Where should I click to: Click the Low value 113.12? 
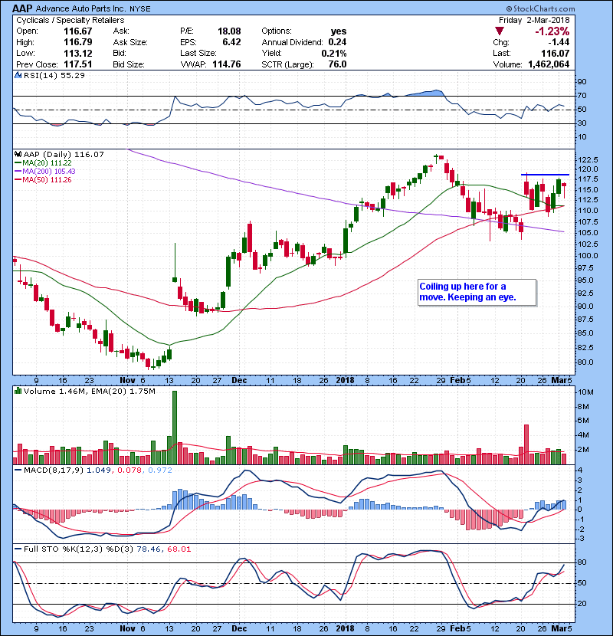[78, 53]
